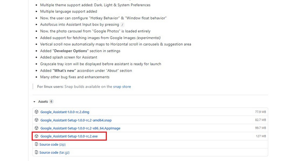This screenshot has width=287, height=161.
Task: Collapse the Assets section triangle
Action: (x=34, y=102)
